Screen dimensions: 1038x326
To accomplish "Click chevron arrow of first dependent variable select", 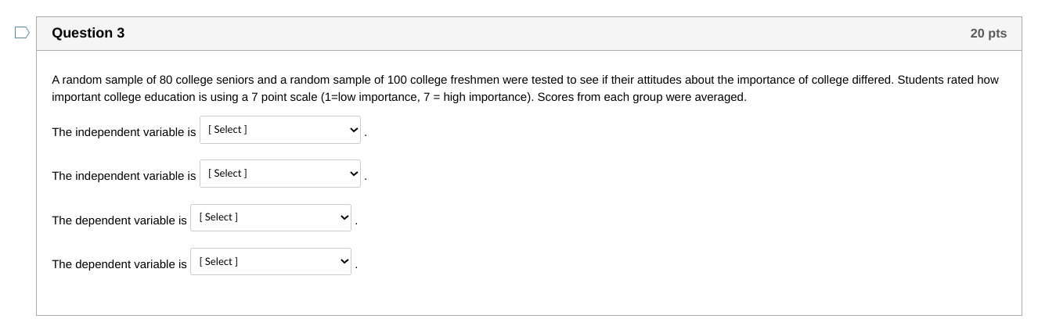I will [344, 217].
